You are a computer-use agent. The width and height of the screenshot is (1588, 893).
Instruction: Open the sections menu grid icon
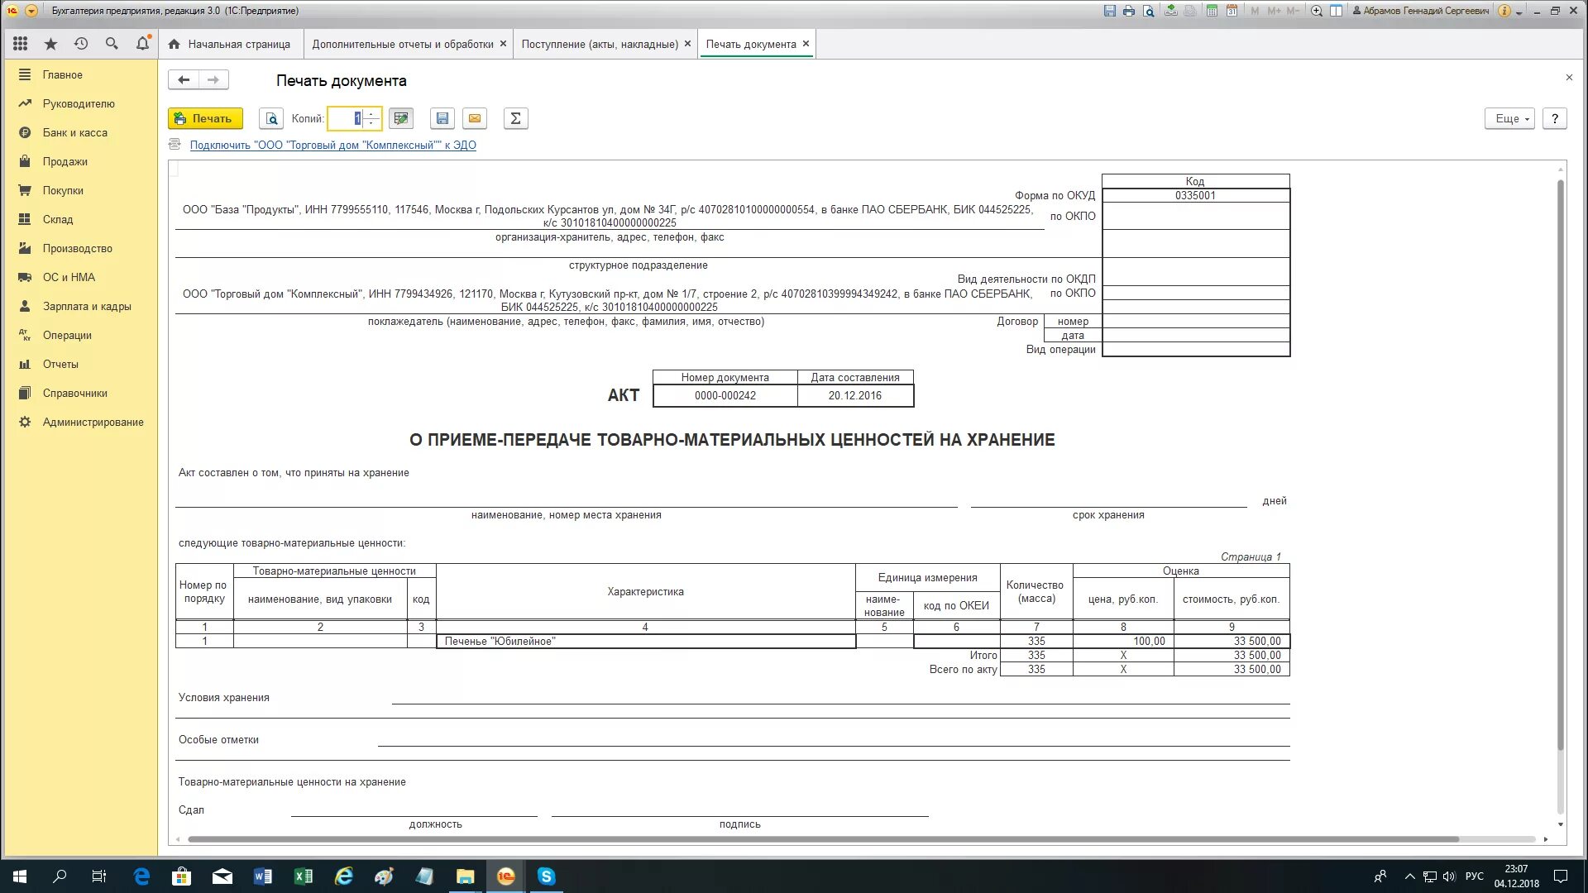pos(21,44)
